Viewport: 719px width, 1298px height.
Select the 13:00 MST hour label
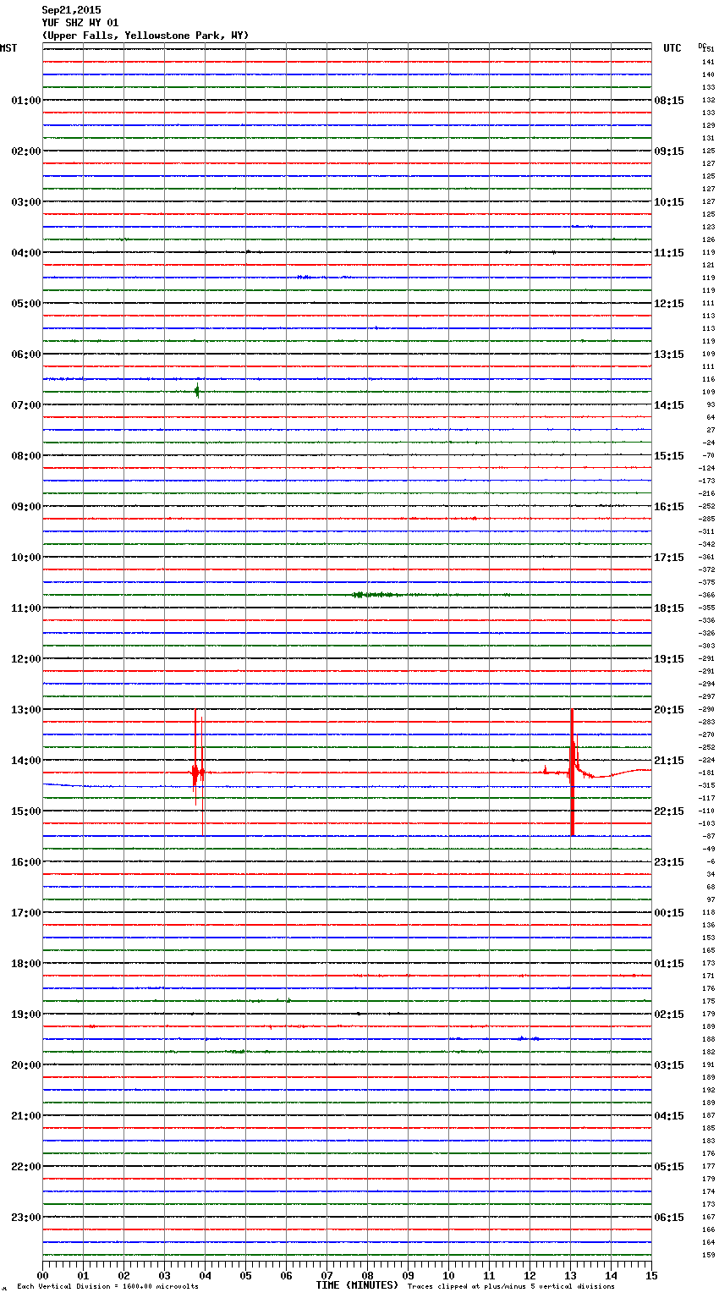(25, 710)
